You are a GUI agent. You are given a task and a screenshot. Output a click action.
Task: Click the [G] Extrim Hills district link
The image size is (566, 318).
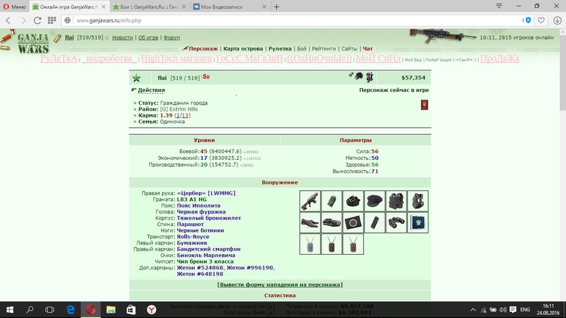179,109
